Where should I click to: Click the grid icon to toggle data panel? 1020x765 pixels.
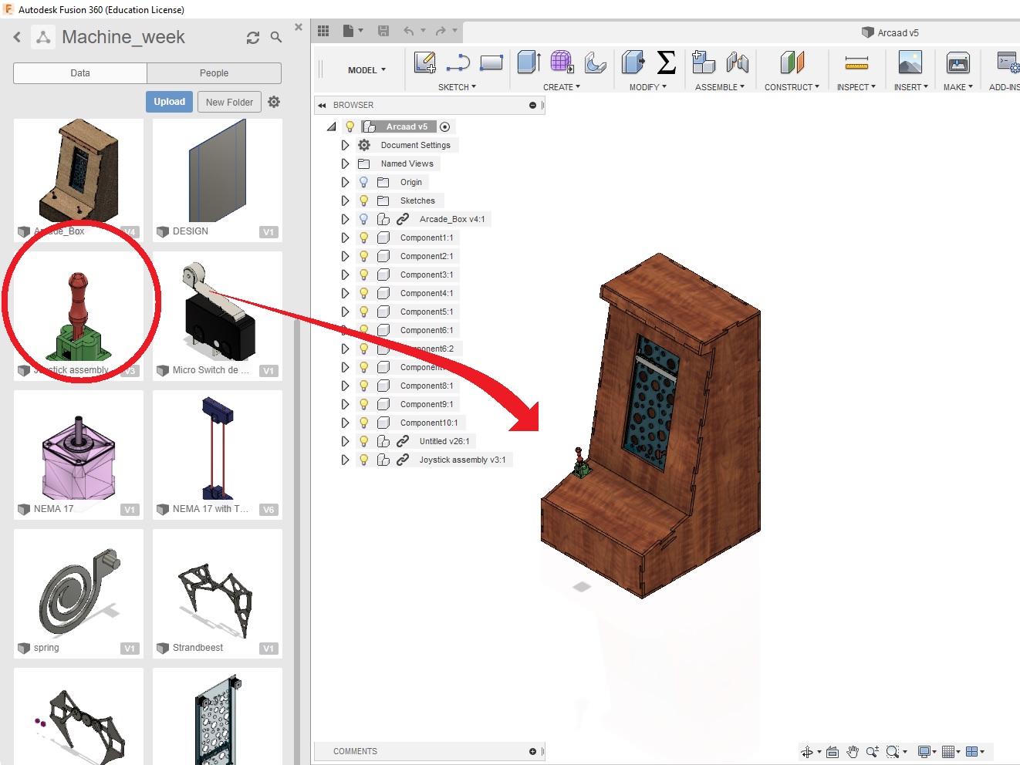(x=323, y=31)
